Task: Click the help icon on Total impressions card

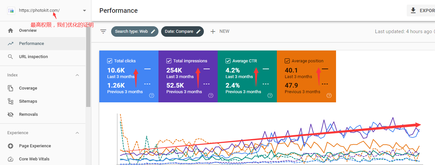Action: coord(211,95)
